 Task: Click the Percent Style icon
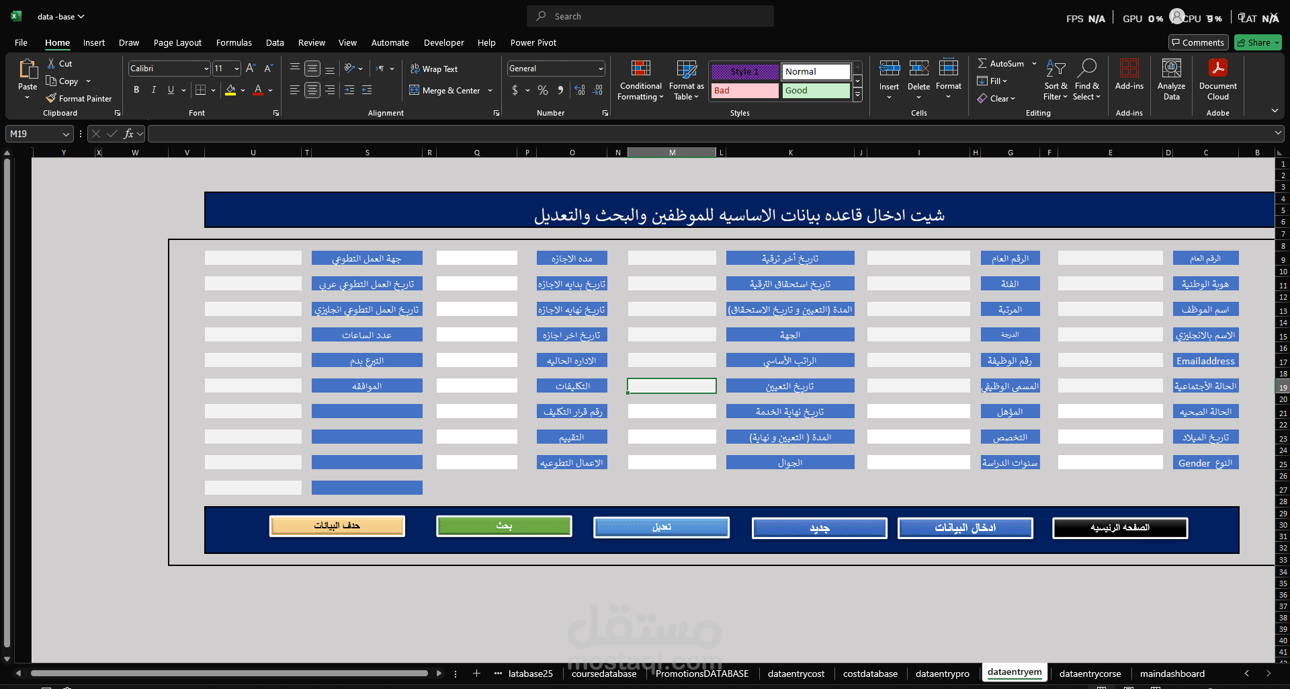[x=543, y=90]
